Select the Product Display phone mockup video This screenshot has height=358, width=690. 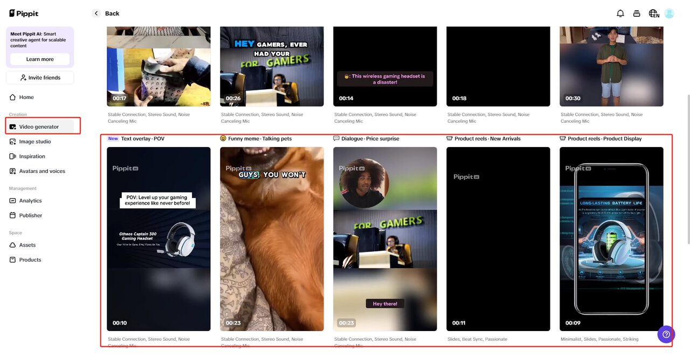[611, 238]
